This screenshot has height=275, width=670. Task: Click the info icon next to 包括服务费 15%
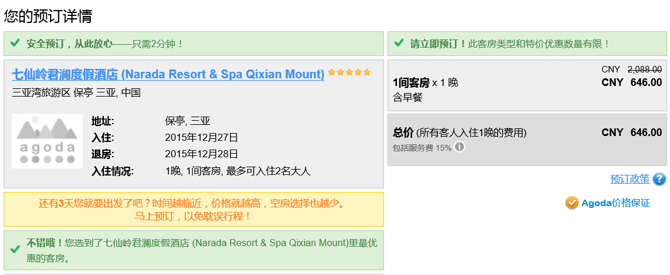click(459, 147)
